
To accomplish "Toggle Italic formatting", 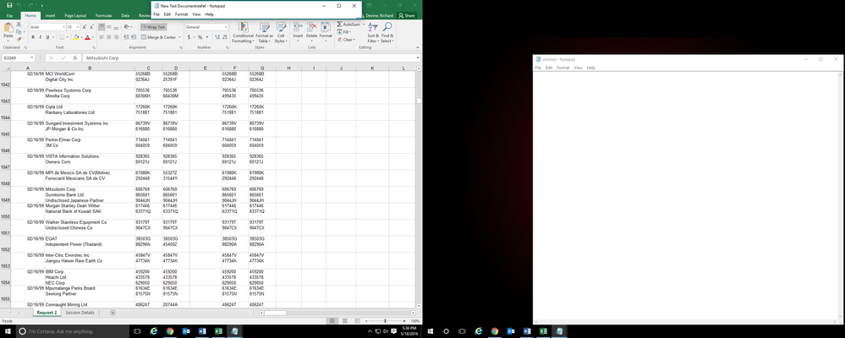I will [40, 37].
